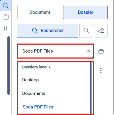Click the search and replace icon
Viewport: 114px width, 115px height.
pos(86,31)
